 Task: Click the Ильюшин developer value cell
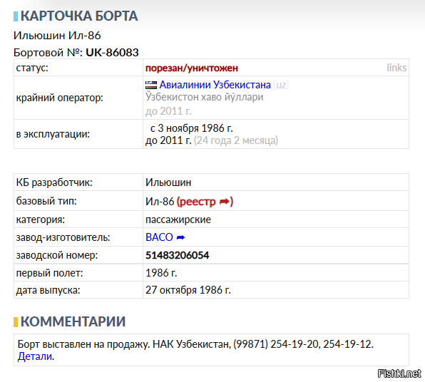point(276,182)
